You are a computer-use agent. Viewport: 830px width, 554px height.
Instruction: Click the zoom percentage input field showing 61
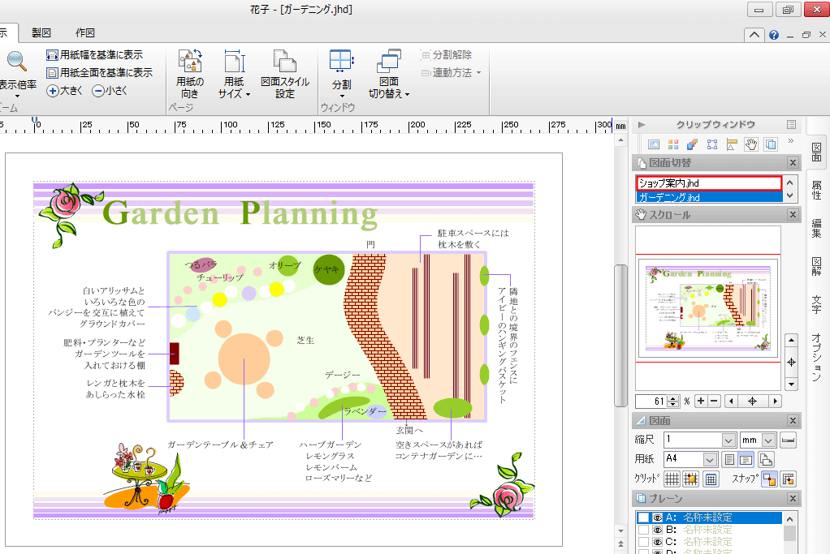651,401
